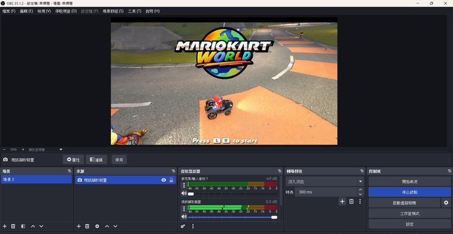Open 設定 settings button in controls
The height and width of the screenshot is (234, 453).
tap(409, 224)
